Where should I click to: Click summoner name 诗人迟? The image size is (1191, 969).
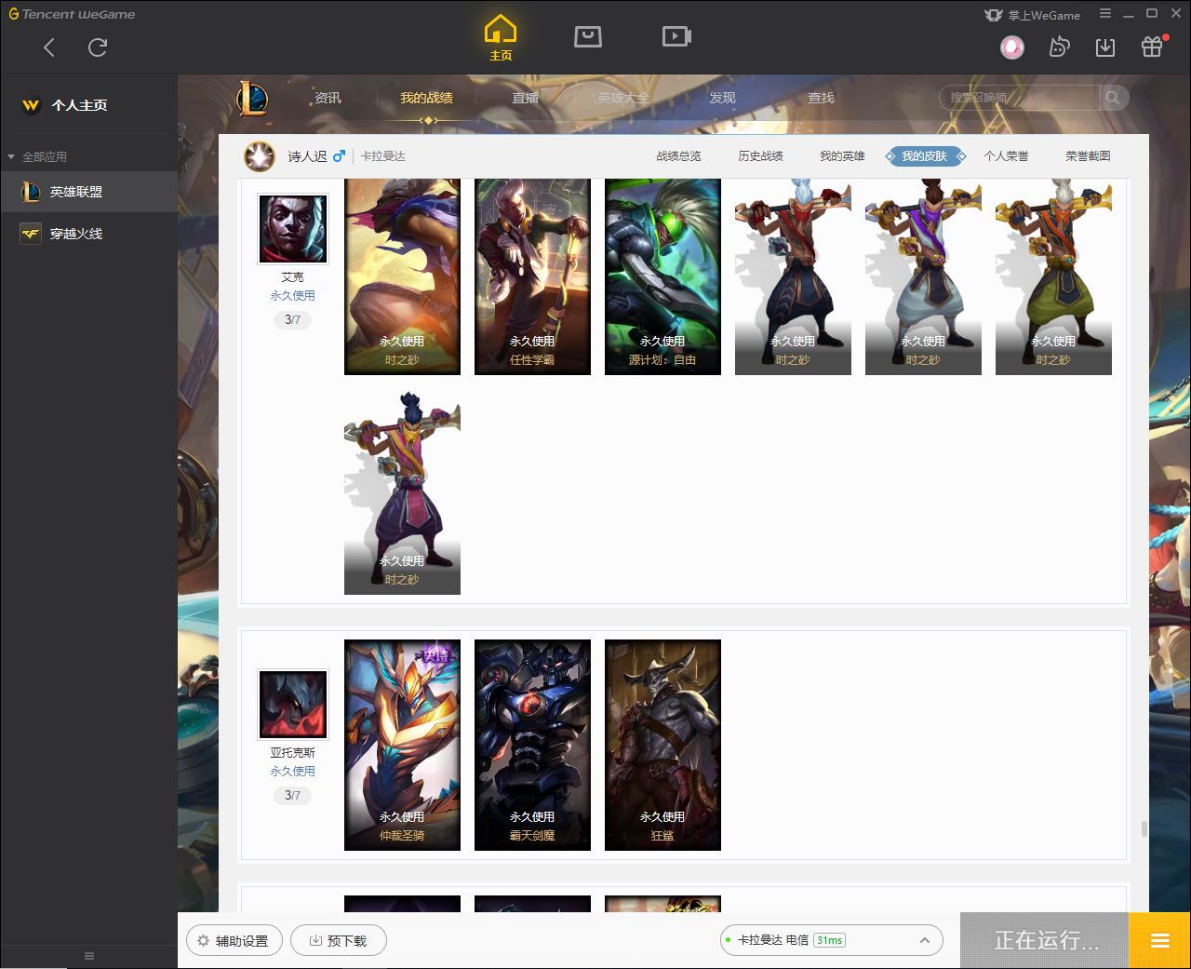click(307, 156)
